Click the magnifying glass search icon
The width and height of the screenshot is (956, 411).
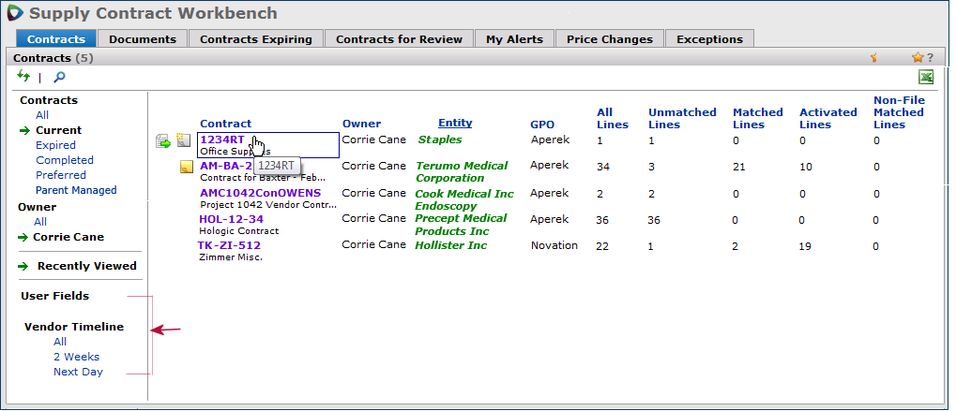(x=59, y=77)
